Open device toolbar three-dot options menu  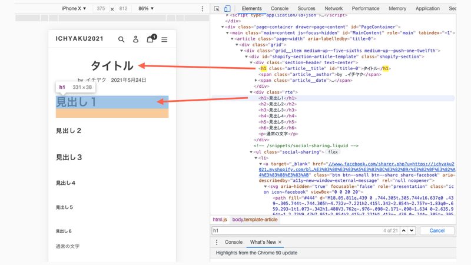point(202,9)
